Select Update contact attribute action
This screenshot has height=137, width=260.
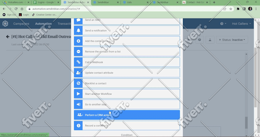click(x=127, y=73)
